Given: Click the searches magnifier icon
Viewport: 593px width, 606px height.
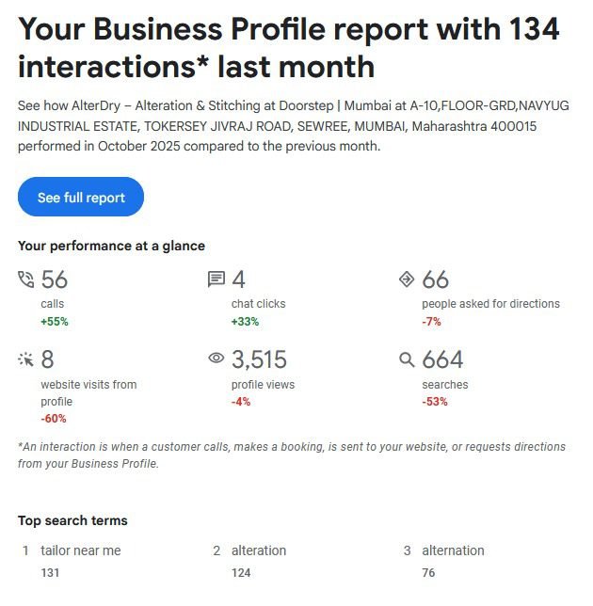Looking at the screenshot, I should [407, 359].
